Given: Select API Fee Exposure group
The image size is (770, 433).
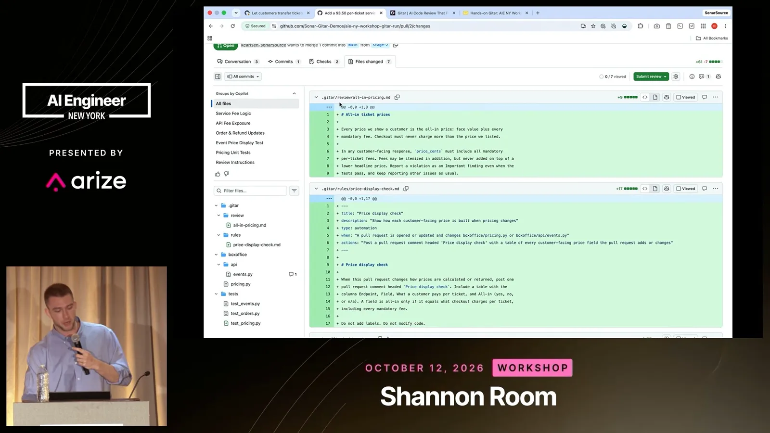Looking at the screenshot, I should pyautogui.click(x=233, y=123).
